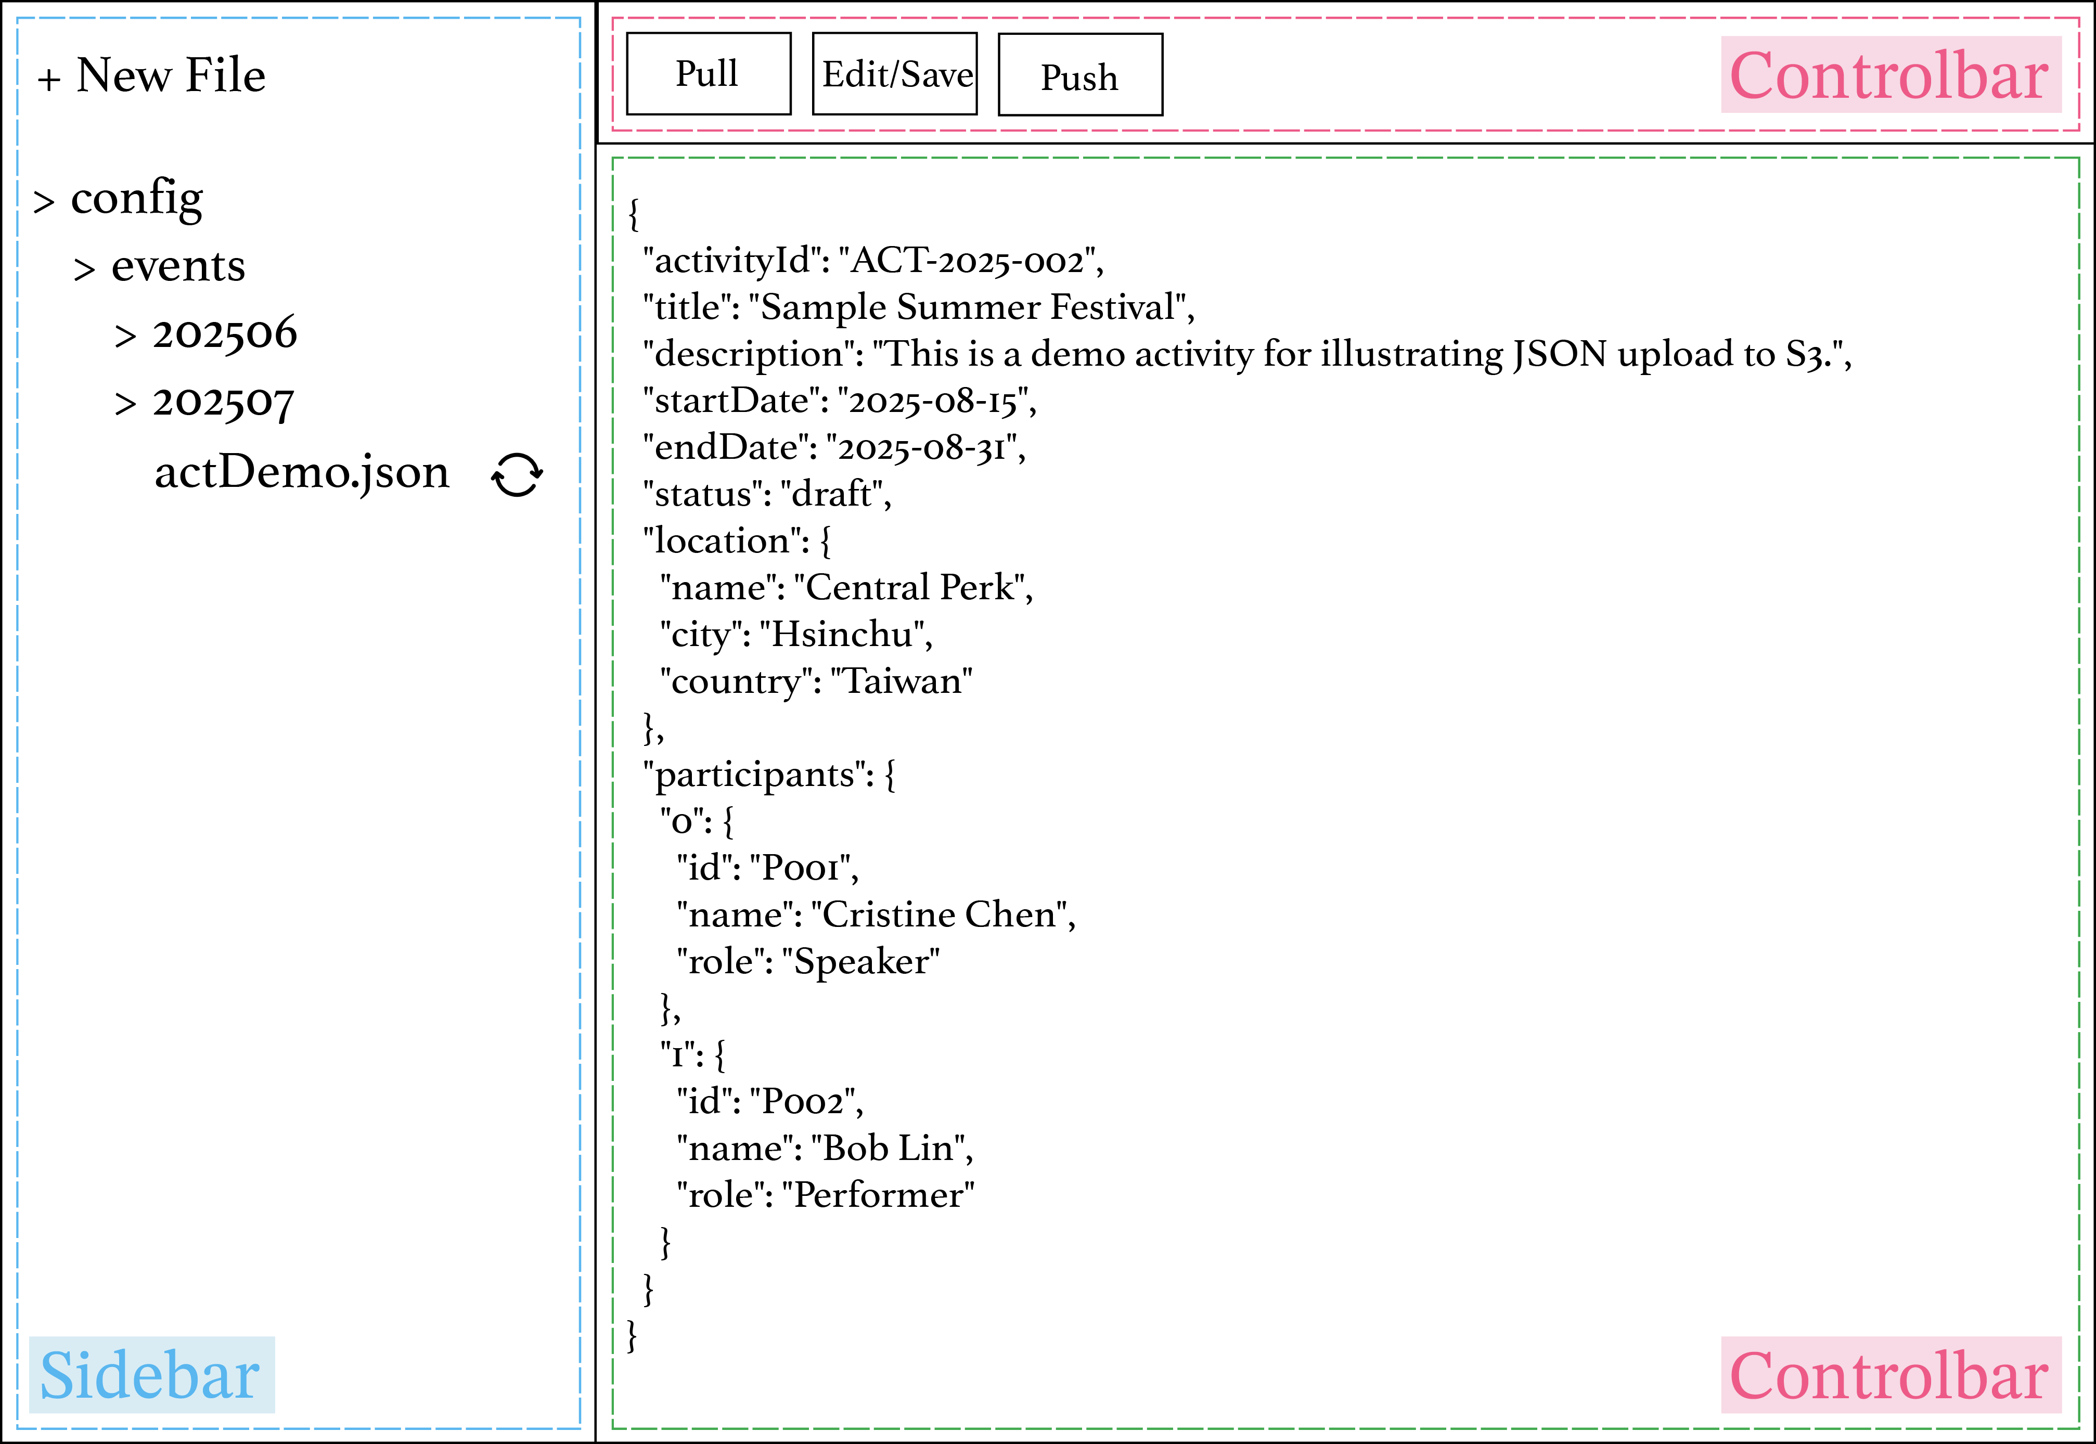
Task: Expand the 202506 folder chevron
Action: pos(125,337)
